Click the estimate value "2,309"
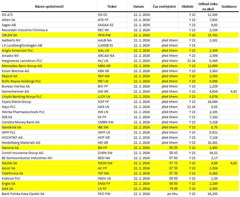The height and width of the screenshot is (197, 240). 213,51
